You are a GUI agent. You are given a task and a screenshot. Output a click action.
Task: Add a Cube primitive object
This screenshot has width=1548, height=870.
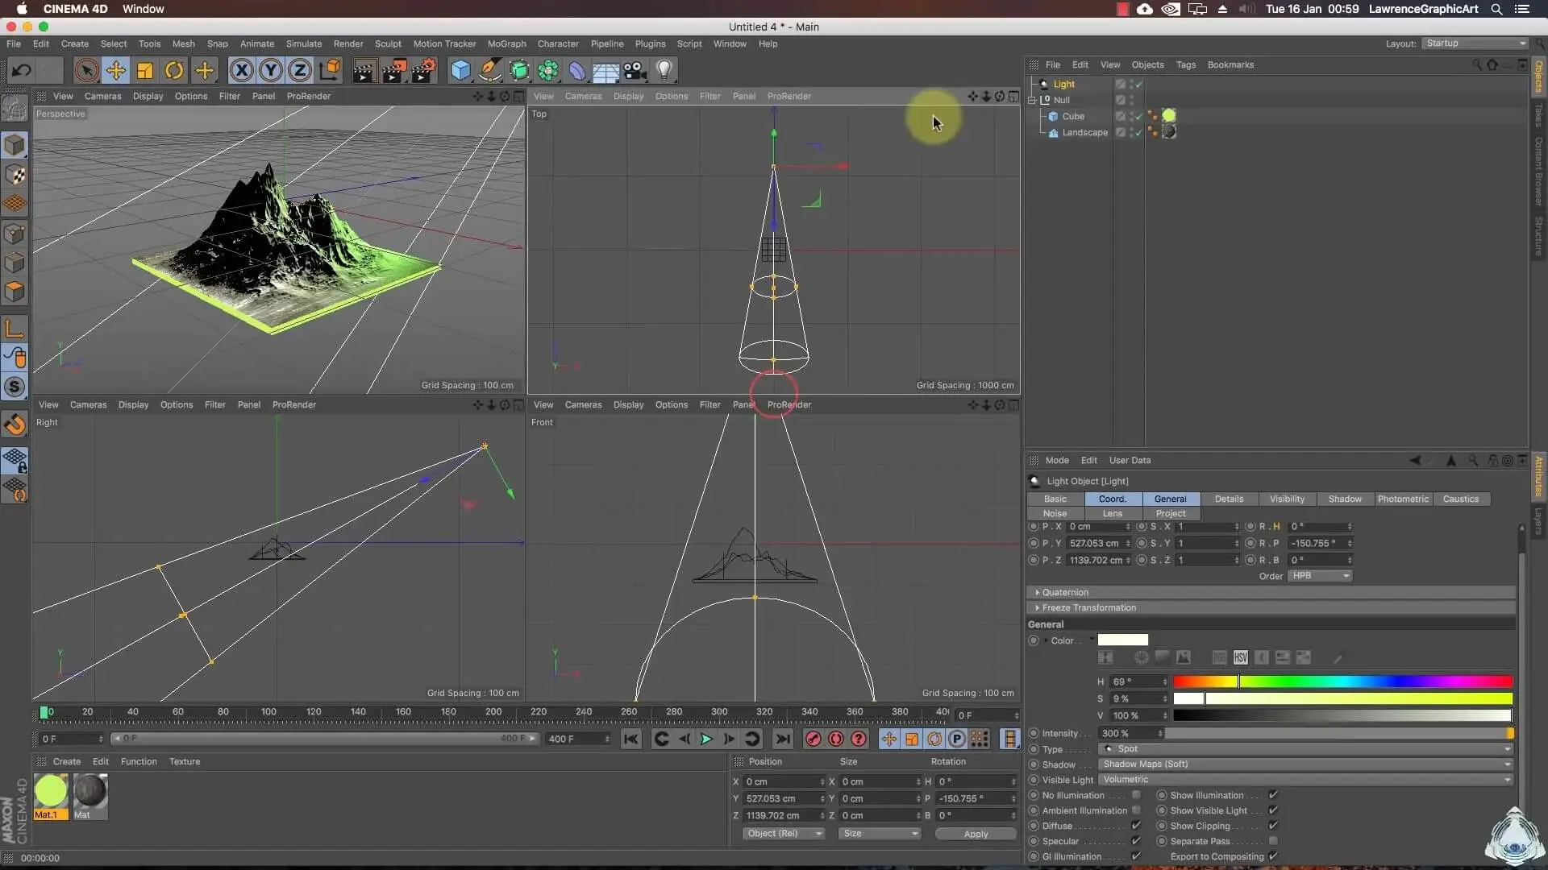[x=460, y=70]
